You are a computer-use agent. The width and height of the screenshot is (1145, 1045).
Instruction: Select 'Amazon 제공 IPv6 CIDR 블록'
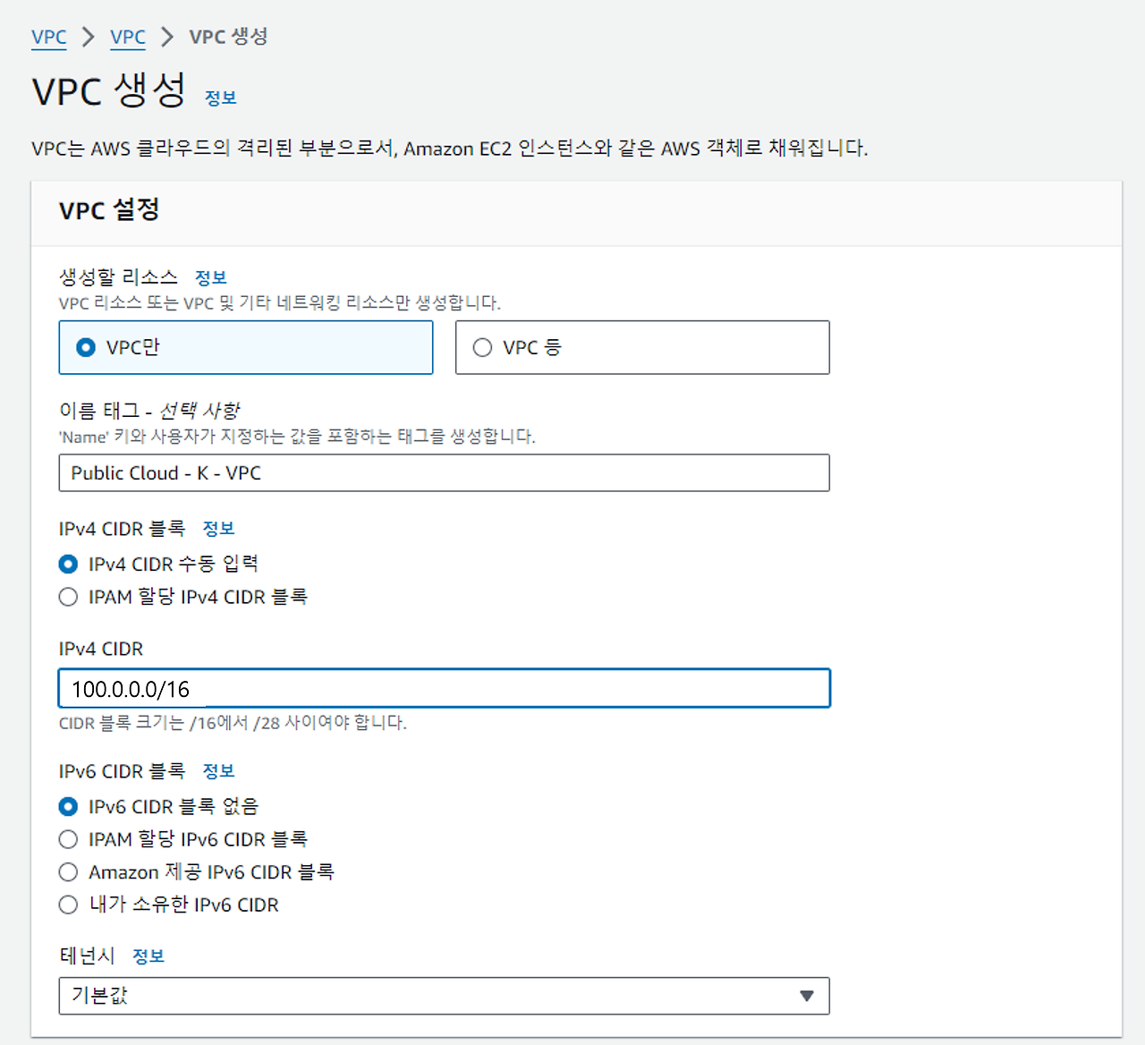68,871
